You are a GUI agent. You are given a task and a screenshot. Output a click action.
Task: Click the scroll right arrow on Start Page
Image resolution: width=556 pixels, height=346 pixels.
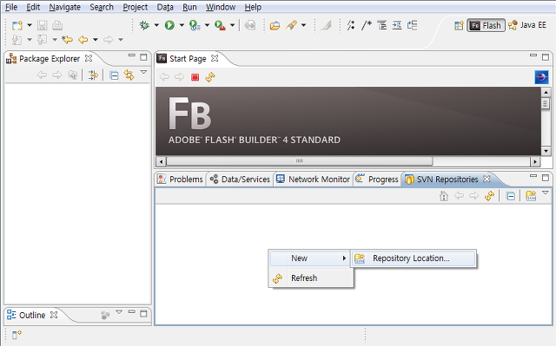(535, 161)
